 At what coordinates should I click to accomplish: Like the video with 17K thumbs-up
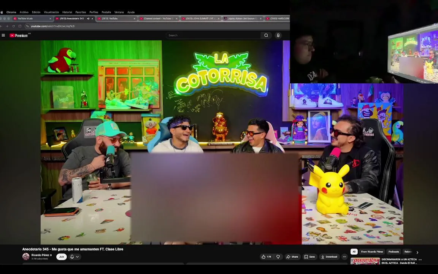click(x=267, y=256)
